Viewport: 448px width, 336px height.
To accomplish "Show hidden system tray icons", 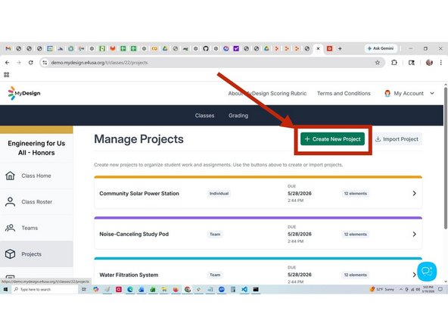I will click(401, 289).
